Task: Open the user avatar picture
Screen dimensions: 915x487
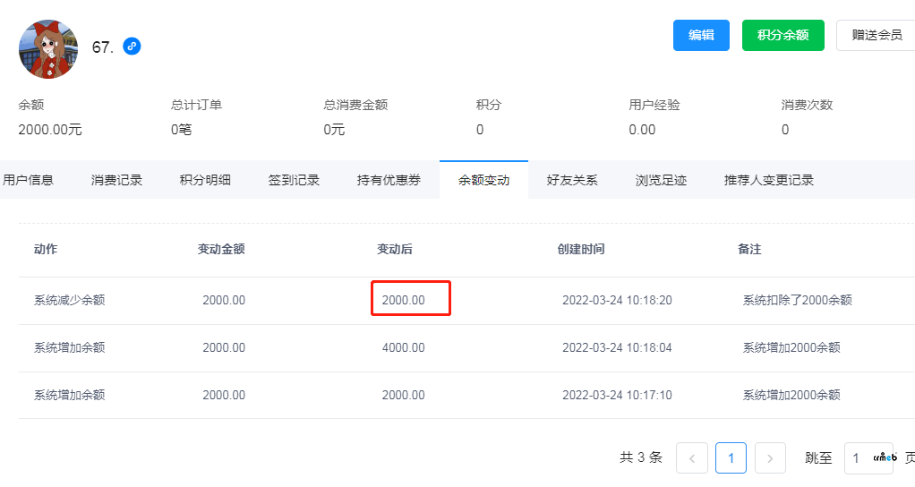Action: pyautogui.click(x=48, y=49)
